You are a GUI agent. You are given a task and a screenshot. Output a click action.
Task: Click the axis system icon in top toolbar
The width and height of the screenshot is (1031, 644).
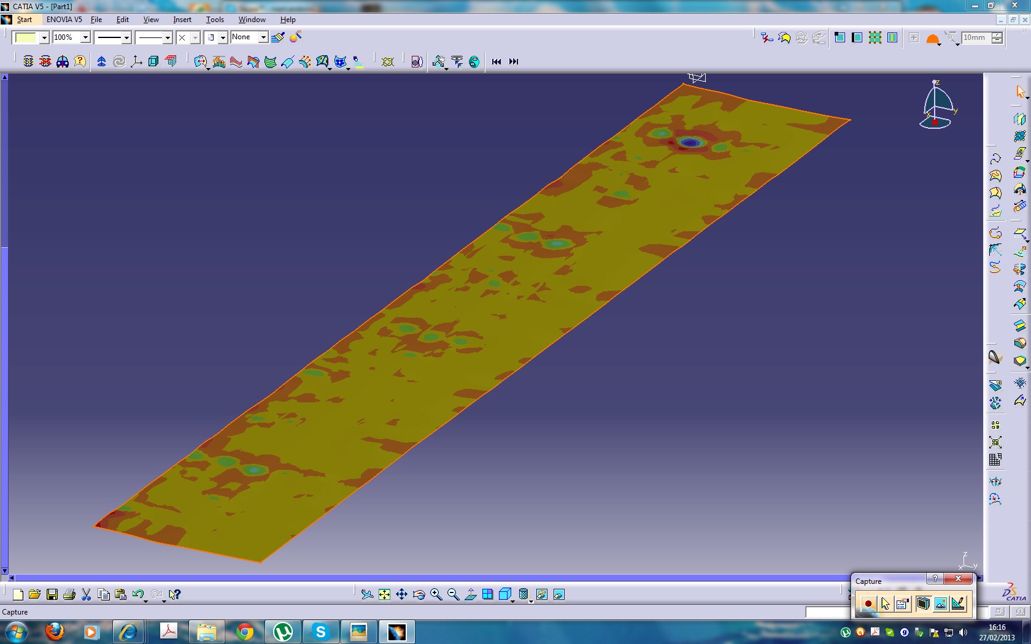point(136,61)
